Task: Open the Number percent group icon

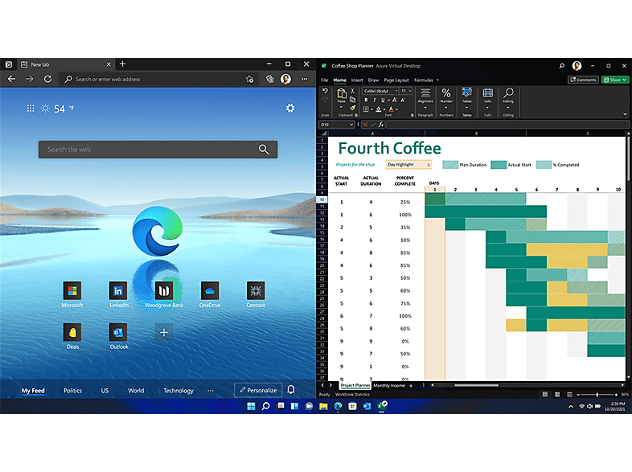Action: click(446, 93)
